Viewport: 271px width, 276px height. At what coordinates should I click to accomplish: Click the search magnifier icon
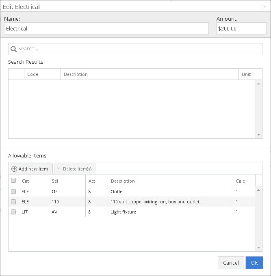pos(13,49)
